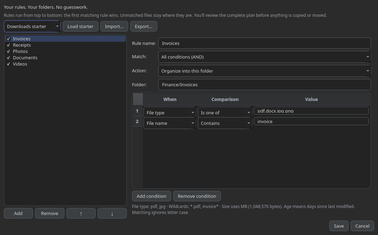Uncheck the Invoices rule checkbox

pos(8,39)
